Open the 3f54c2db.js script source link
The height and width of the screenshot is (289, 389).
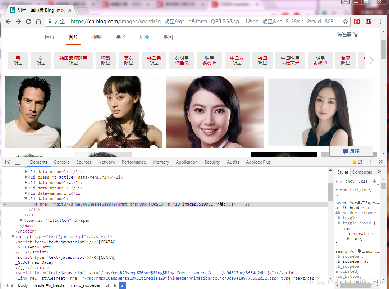pyautogui.click(x=186, y=273)
